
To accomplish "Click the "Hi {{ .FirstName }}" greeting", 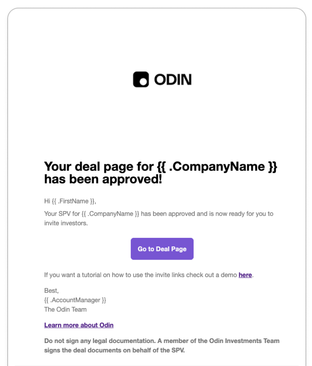I will pyautogui.click(x=70, y=201).
